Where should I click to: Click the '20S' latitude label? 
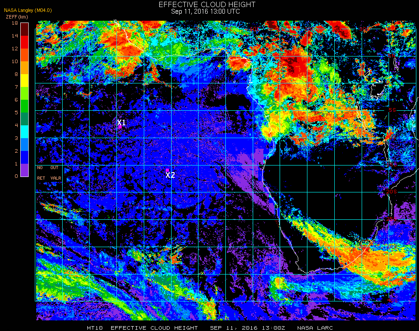[392, 192]
